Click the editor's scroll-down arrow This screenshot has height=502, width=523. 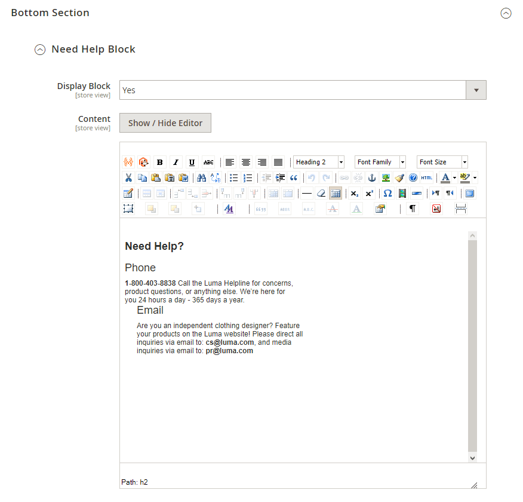(473, 458)
